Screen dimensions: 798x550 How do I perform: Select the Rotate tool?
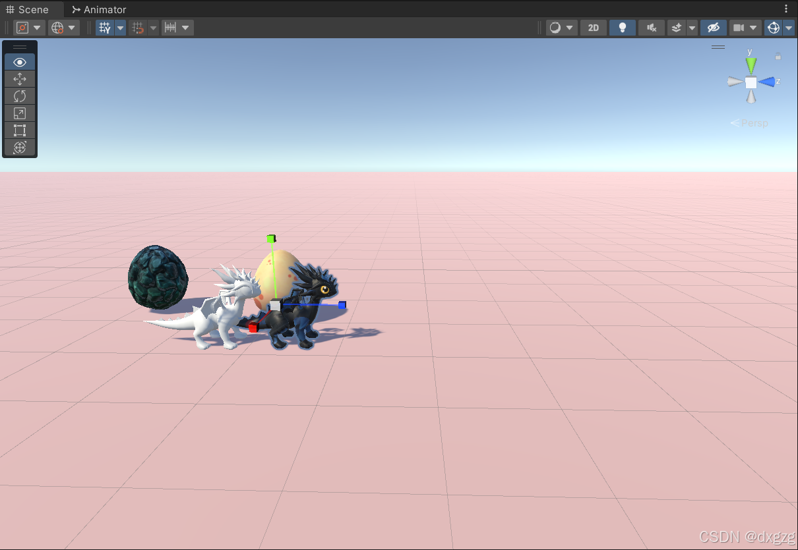pyautogui.click(x=20, y=96)
